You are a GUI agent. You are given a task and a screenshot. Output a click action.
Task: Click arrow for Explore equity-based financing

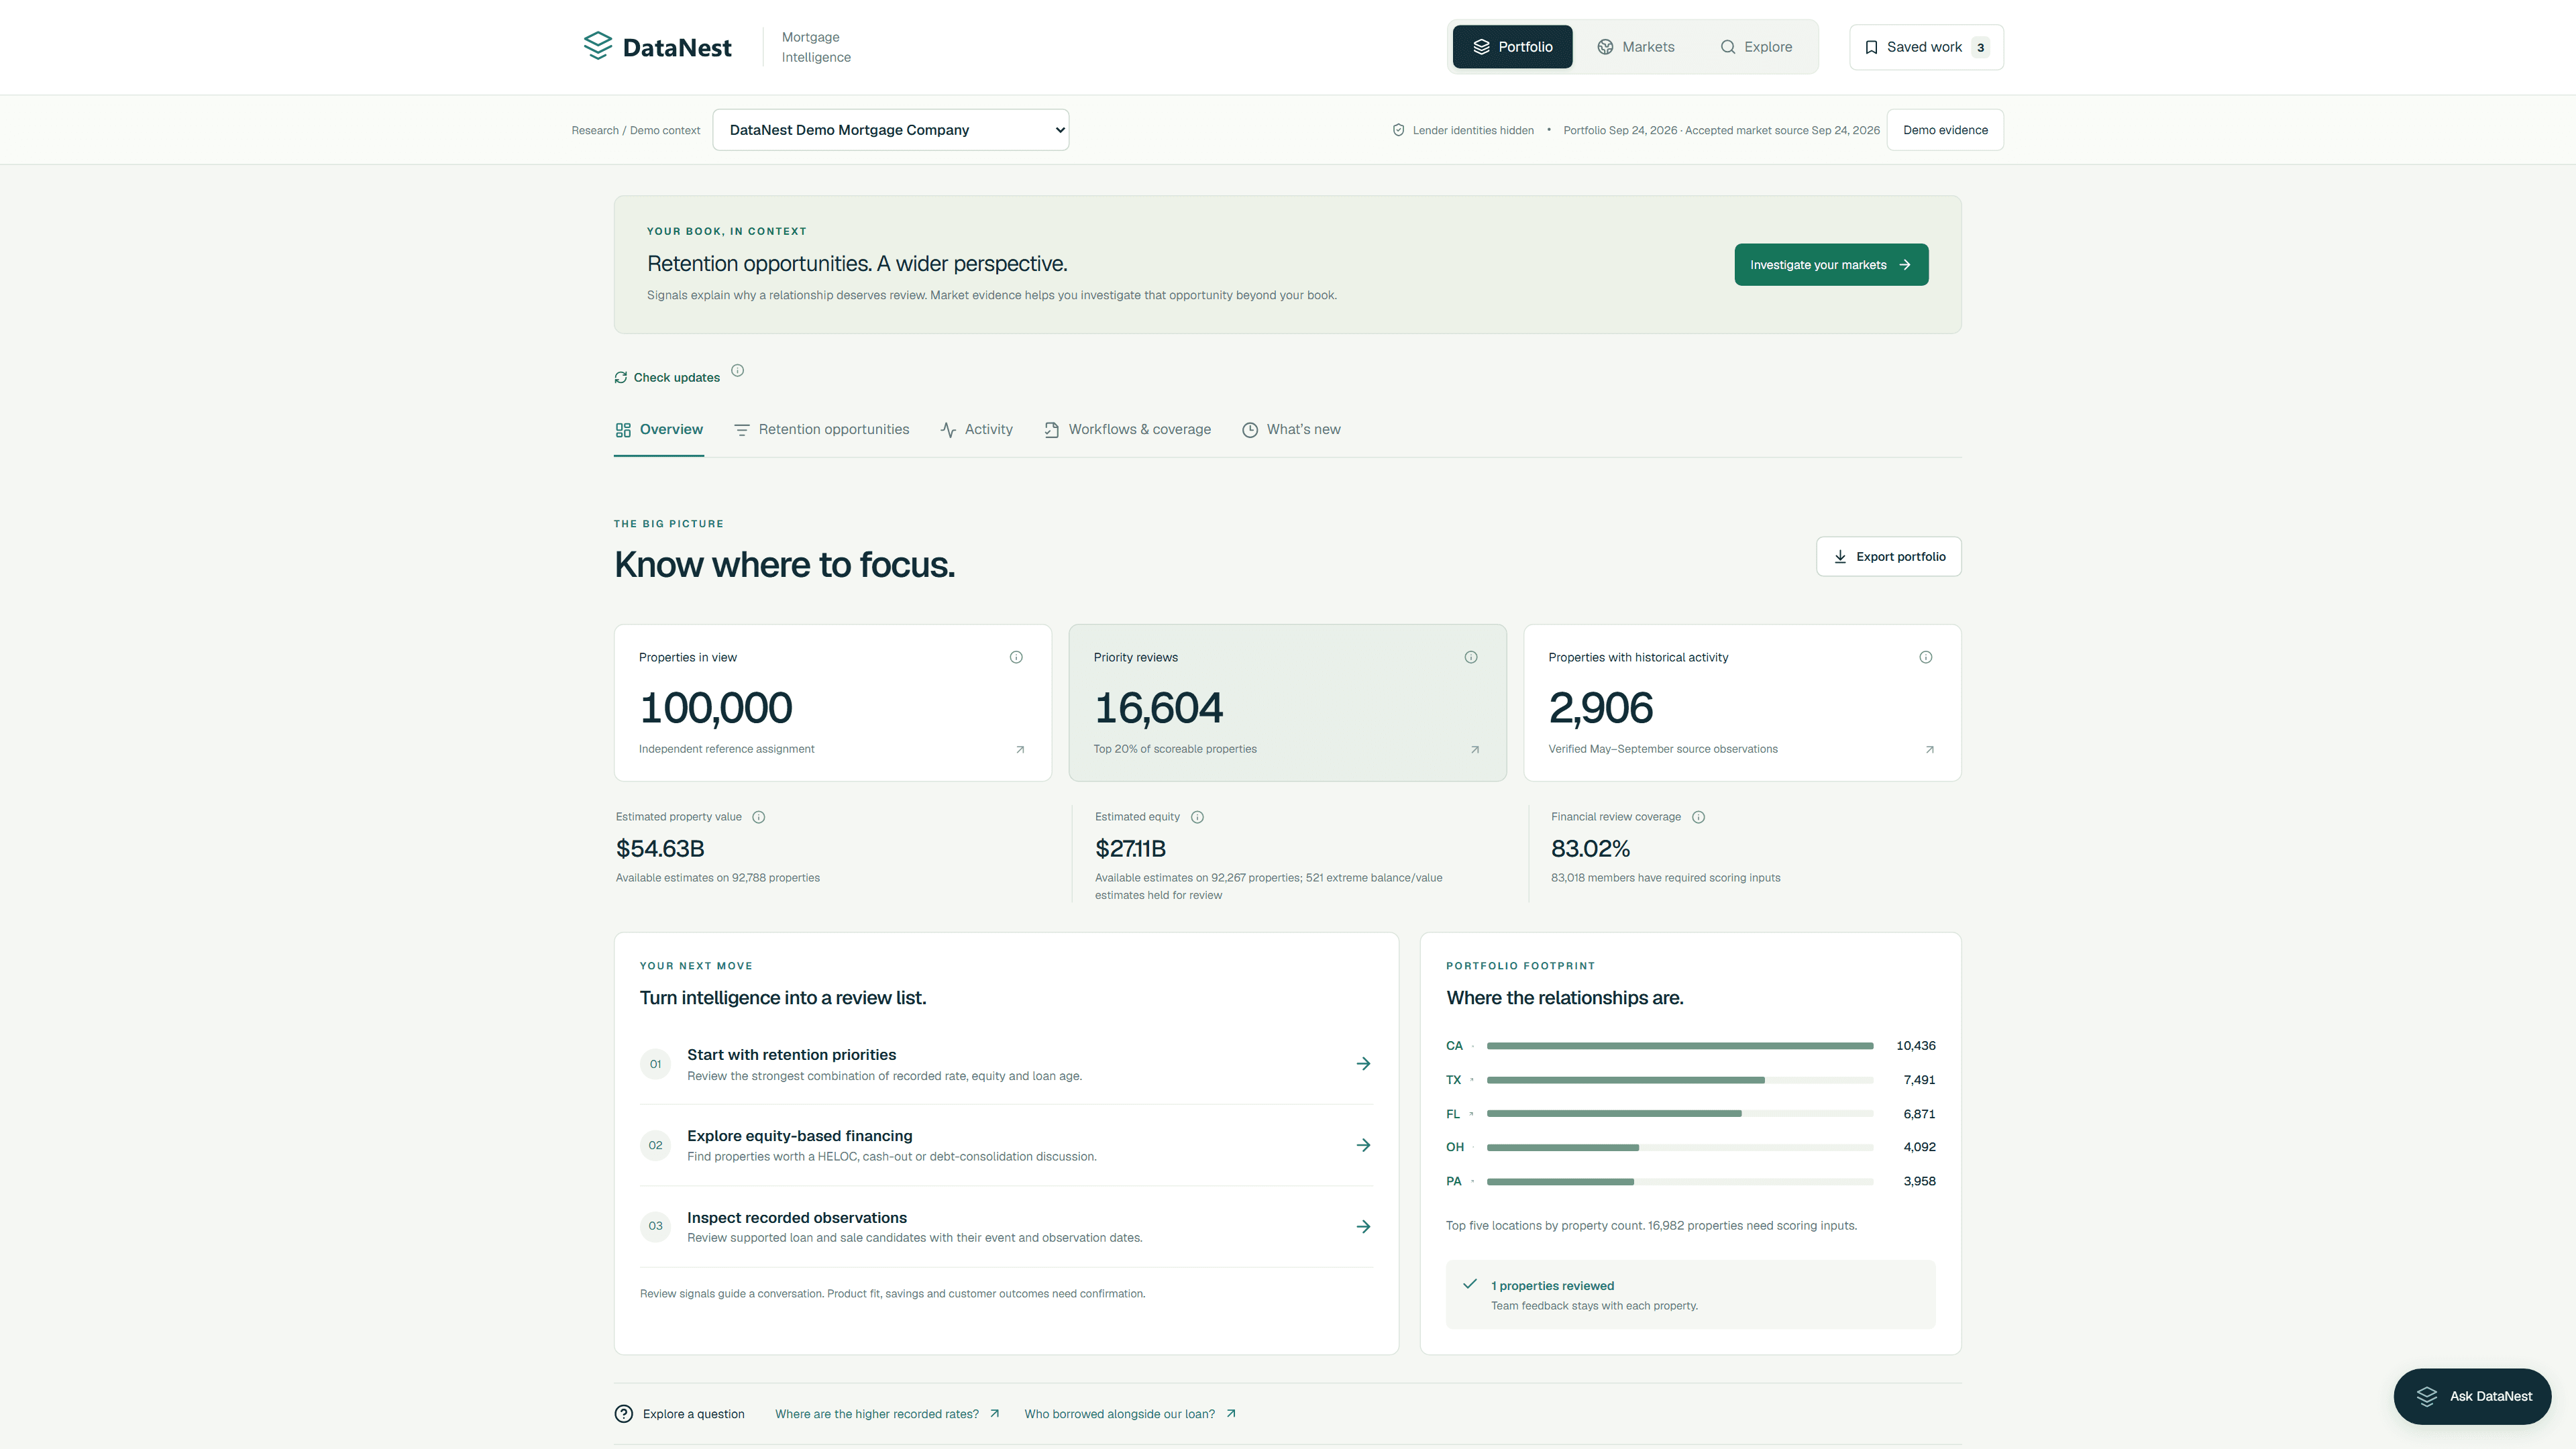(1363, 1145)
